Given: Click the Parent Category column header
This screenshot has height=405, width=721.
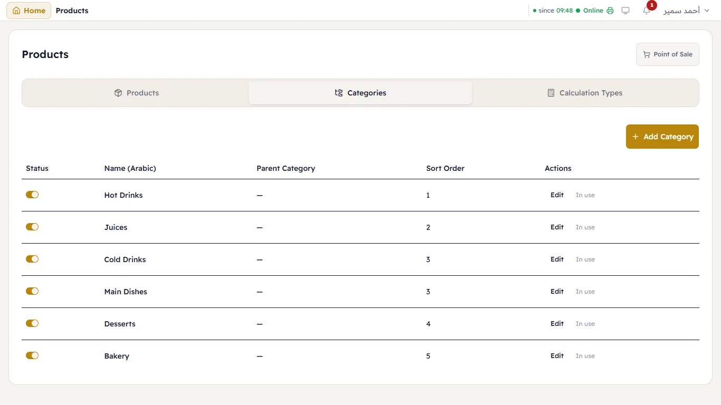Looking at the screenshot, I should coord(286,168).
